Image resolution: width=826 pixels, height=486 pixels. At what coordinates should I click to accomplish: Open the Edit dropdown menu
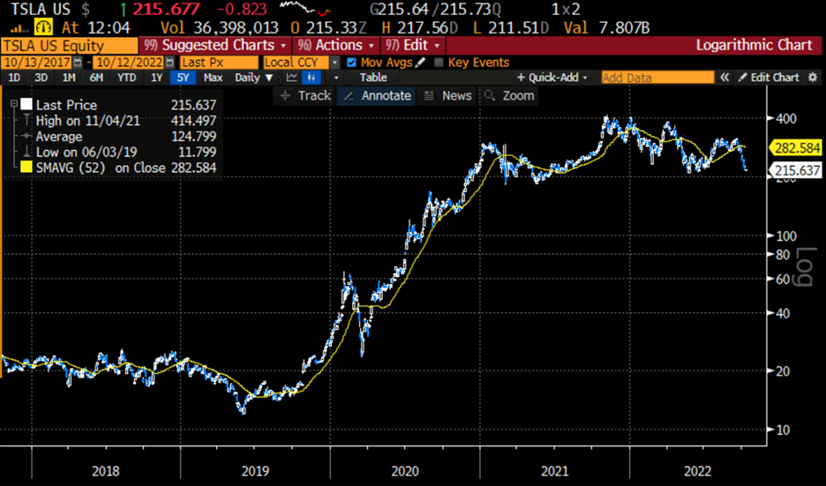pos(412,45)
